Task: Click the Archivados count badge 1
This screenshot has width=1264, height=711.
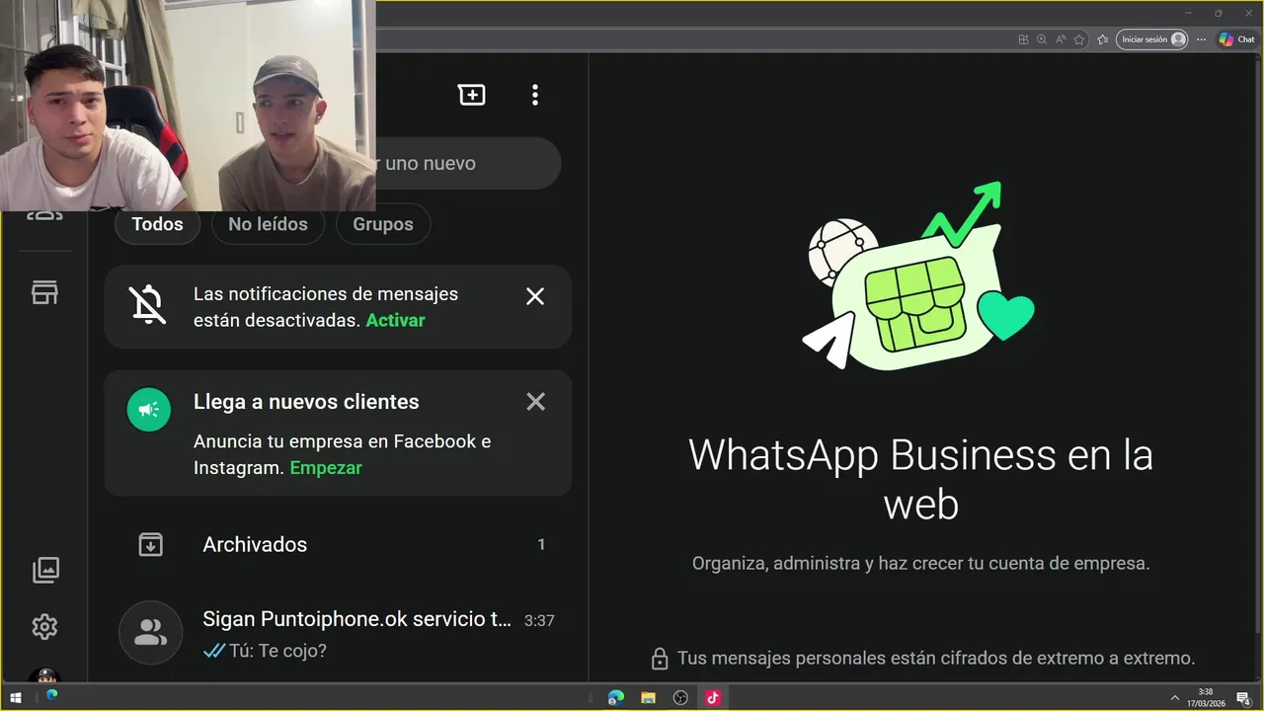Action: 541,544
